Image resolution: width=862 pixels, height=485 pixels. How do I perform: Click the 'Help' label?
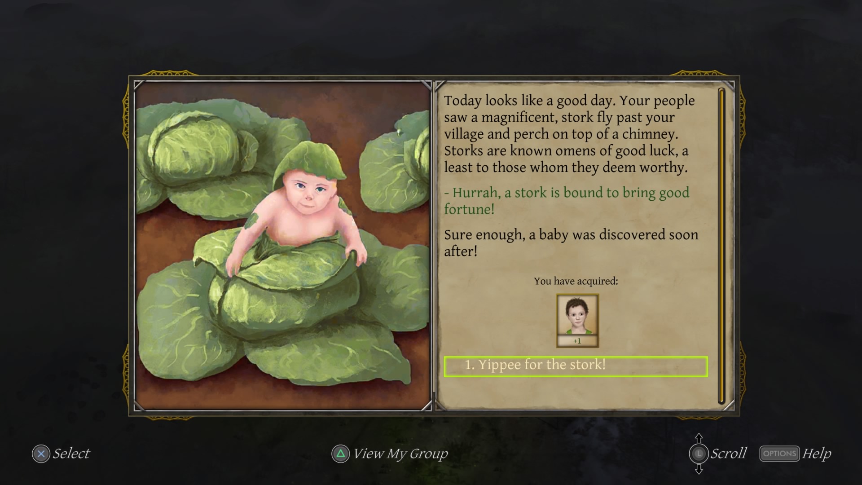tap(817, 454)
